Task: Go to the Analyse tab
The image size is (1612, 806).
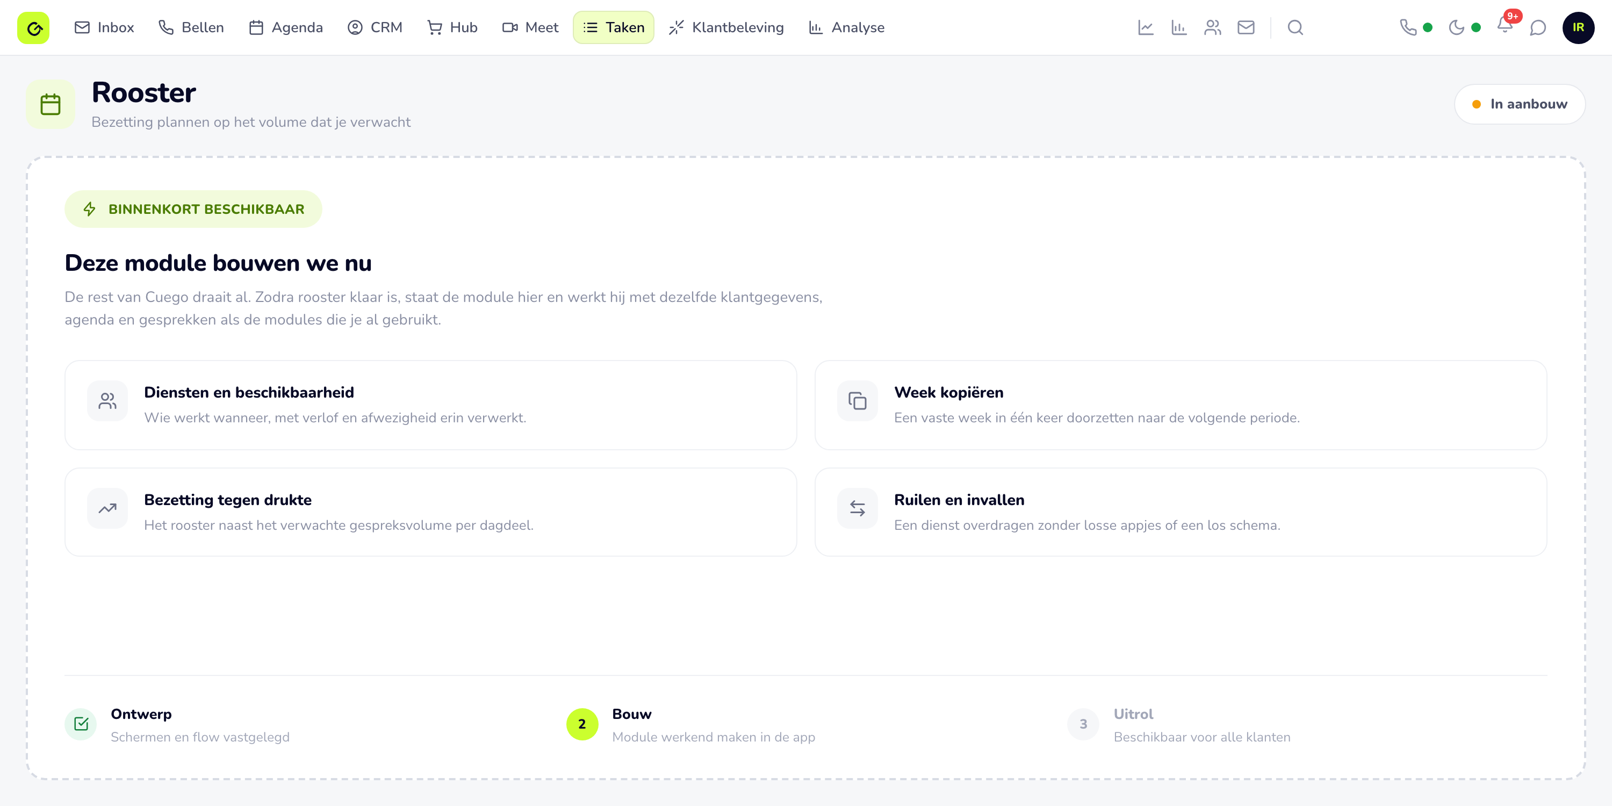Action: click(847, 27)
